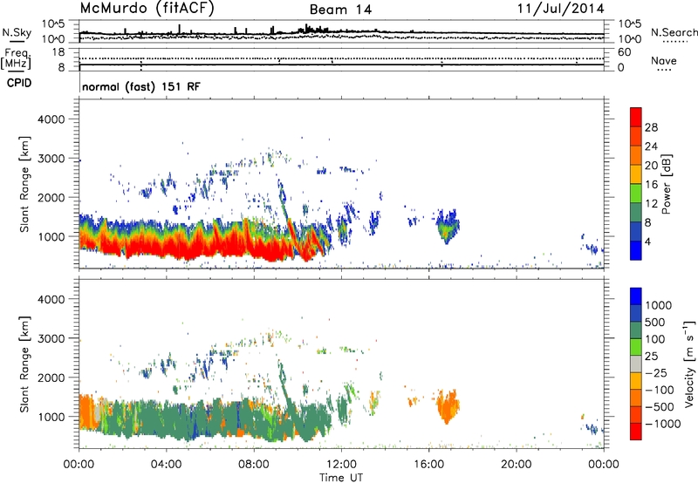Click the 16:00 time axis label
This screenshot has width=698, height=483.
[428, 465]
